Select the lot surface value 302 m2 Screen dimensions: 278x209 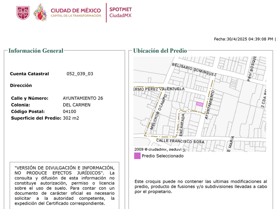71,118
